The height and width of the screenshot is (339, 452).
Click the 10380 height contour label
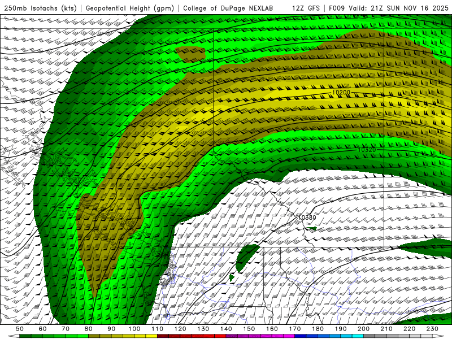point(307,218)
